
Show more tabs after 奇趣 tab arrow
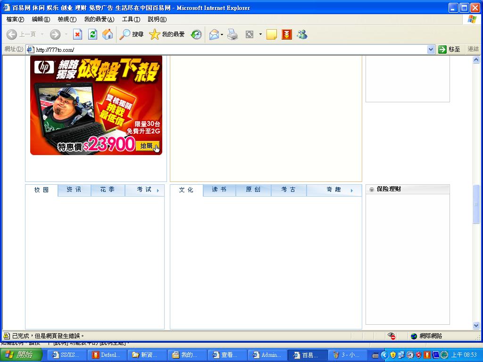[x=352, y=190]
